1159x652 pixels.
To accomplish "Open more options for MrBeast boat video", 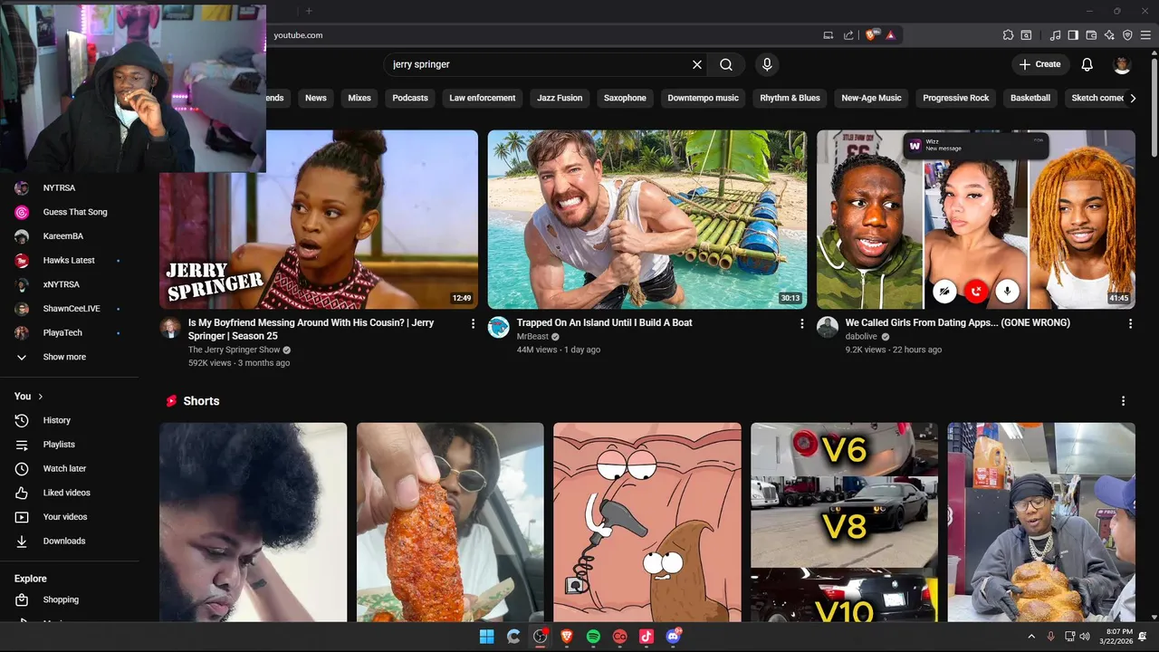I will point(801,323).
